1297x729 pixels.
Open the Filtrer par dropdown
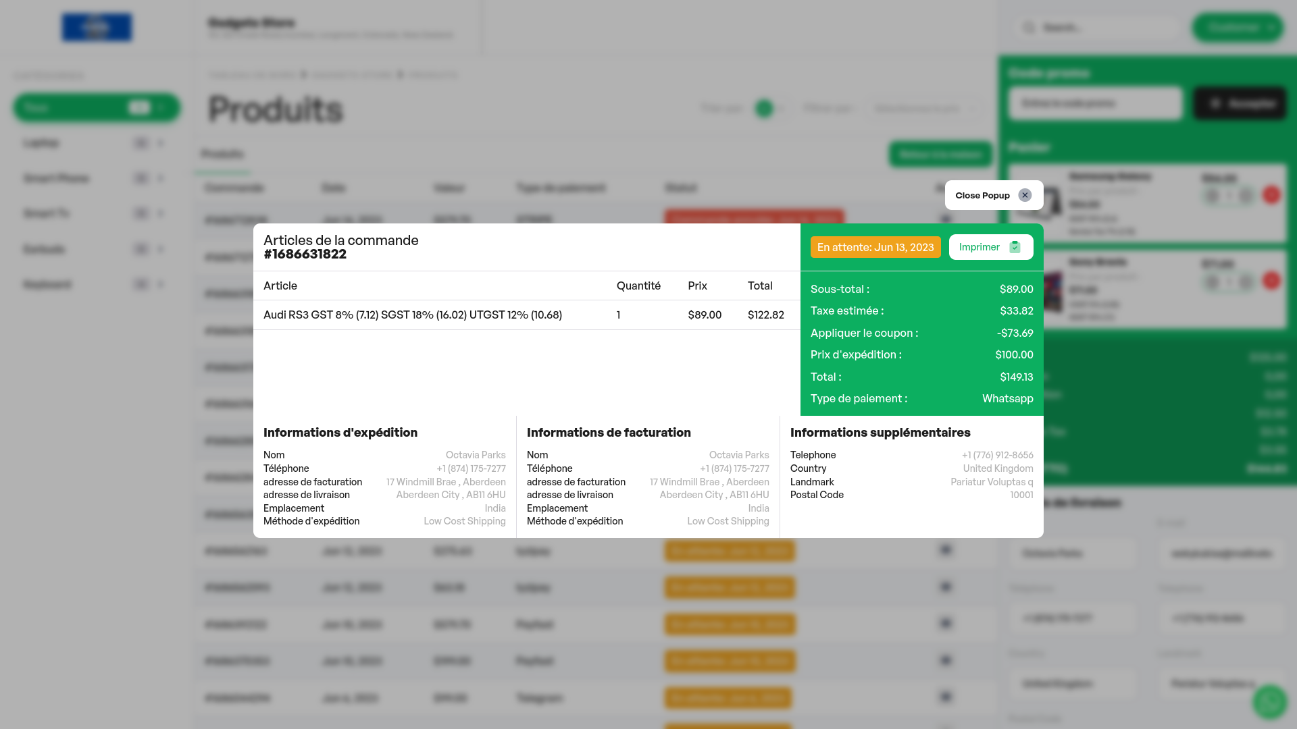(924, 108)
